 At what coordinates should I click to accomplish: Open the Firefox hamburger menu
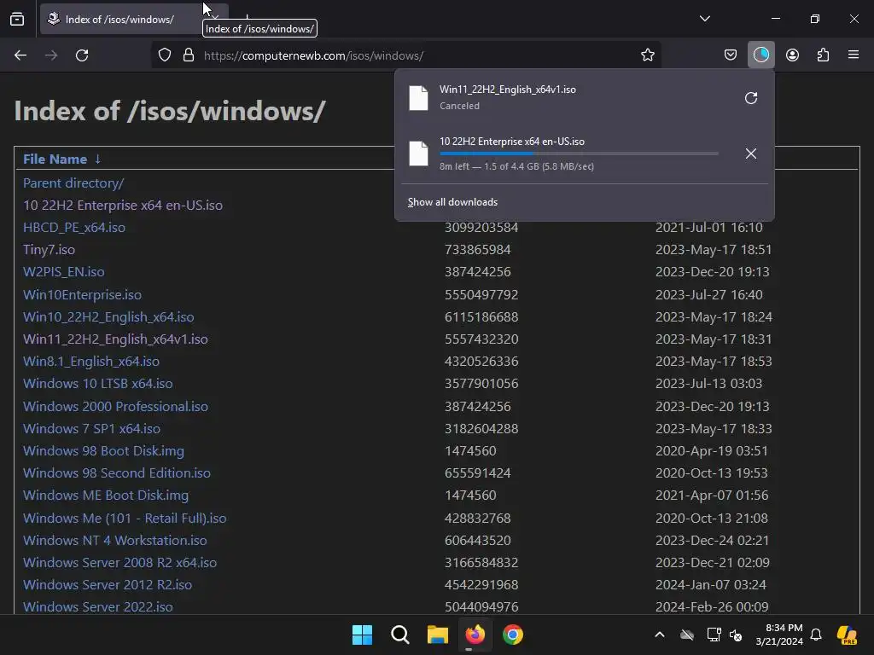[x=854, y=55]
